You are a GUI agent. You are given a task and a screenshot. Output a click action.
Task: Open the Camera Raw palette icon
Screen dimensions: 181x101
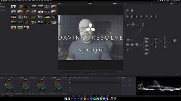coord(1,74)
